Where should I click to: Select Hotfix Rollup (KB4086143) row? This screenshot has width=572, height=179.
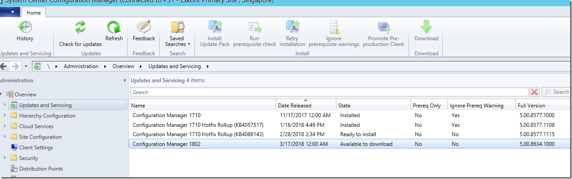pos(349,134)
